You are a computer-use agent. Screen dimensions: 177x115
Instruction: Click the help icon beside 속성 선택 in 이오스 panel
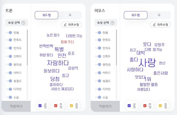point(112,23)
